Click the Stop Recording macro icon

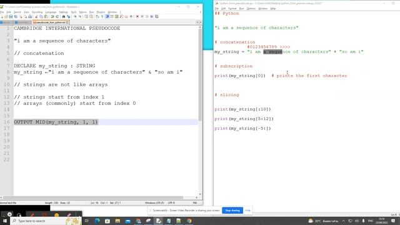point(142,17)
